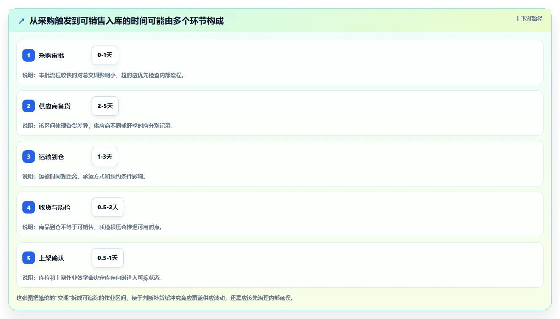Click the 上下游路径 label
Screen dimensions: 560x319
(x=529, y=19)
